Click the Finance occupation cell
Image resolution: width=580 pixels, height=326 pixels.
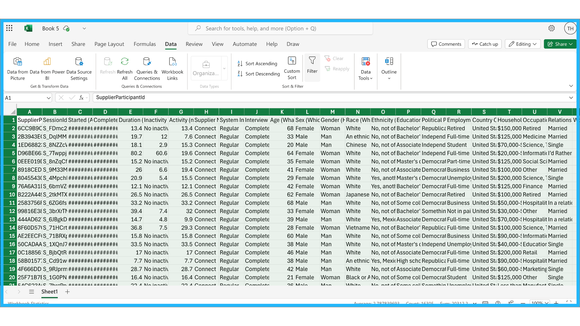click(534, 186)
